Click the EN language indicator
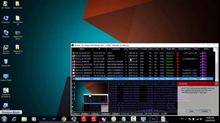Screen dimensions: 220x123 [182, 119]
